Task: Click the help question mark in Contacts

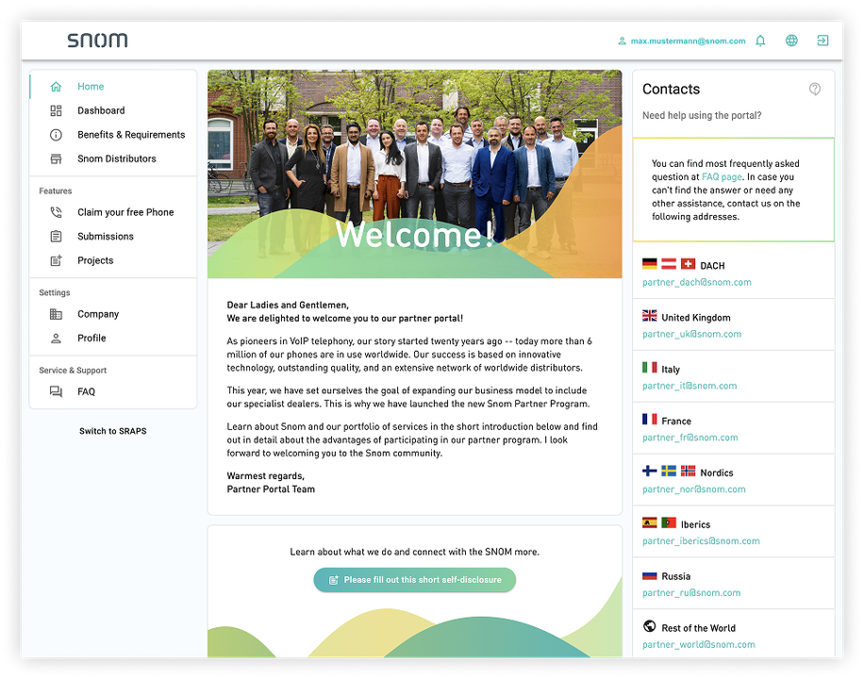Action: pyautogui.click(x=815, y=90)
